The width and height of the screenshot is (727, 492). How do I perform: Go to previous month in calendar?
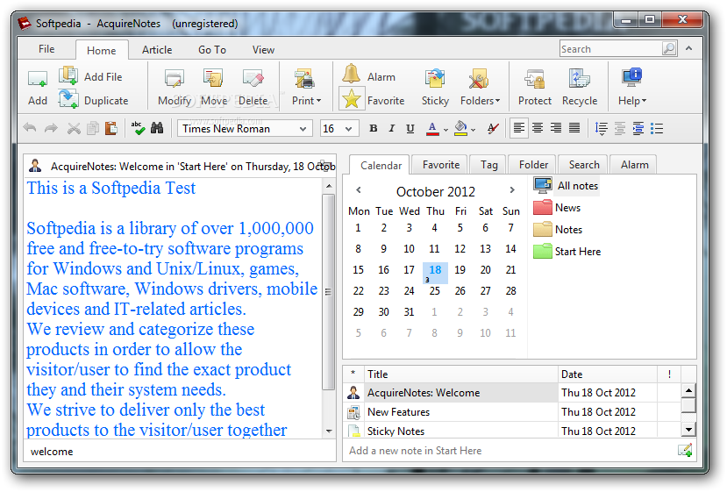359,189
